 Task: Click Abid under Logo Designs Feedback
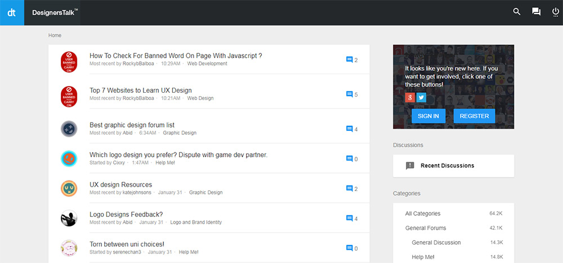click(127, 222)
